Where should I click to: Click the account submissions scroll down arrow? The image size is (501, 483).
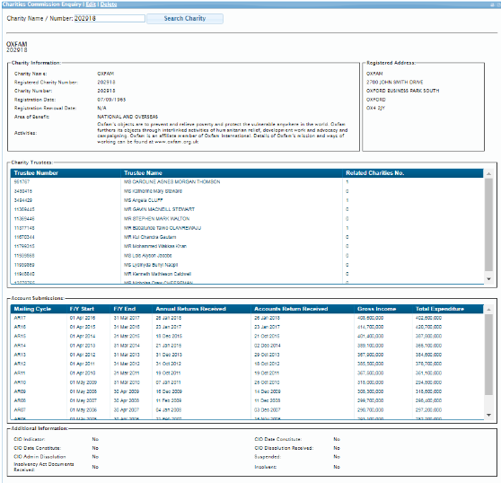pyautogui.click(x=488, y=415)
